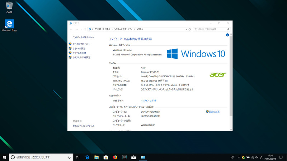Open Predator Sense app in taskbar

coord(124,157)
